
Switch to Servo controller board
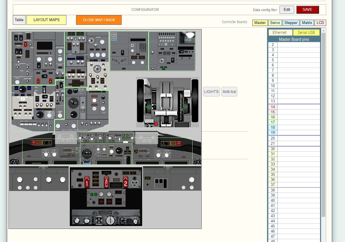coord(275,23)
